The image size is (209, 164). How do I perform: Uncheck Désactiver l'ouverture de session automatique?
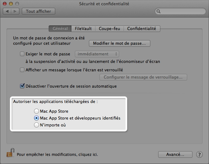(22, 86)
